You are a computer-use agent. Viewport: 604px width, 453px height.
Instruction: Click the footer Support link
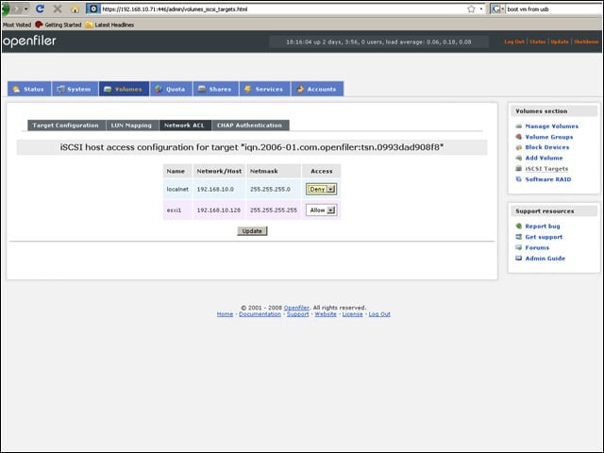(x=298, y=314)
